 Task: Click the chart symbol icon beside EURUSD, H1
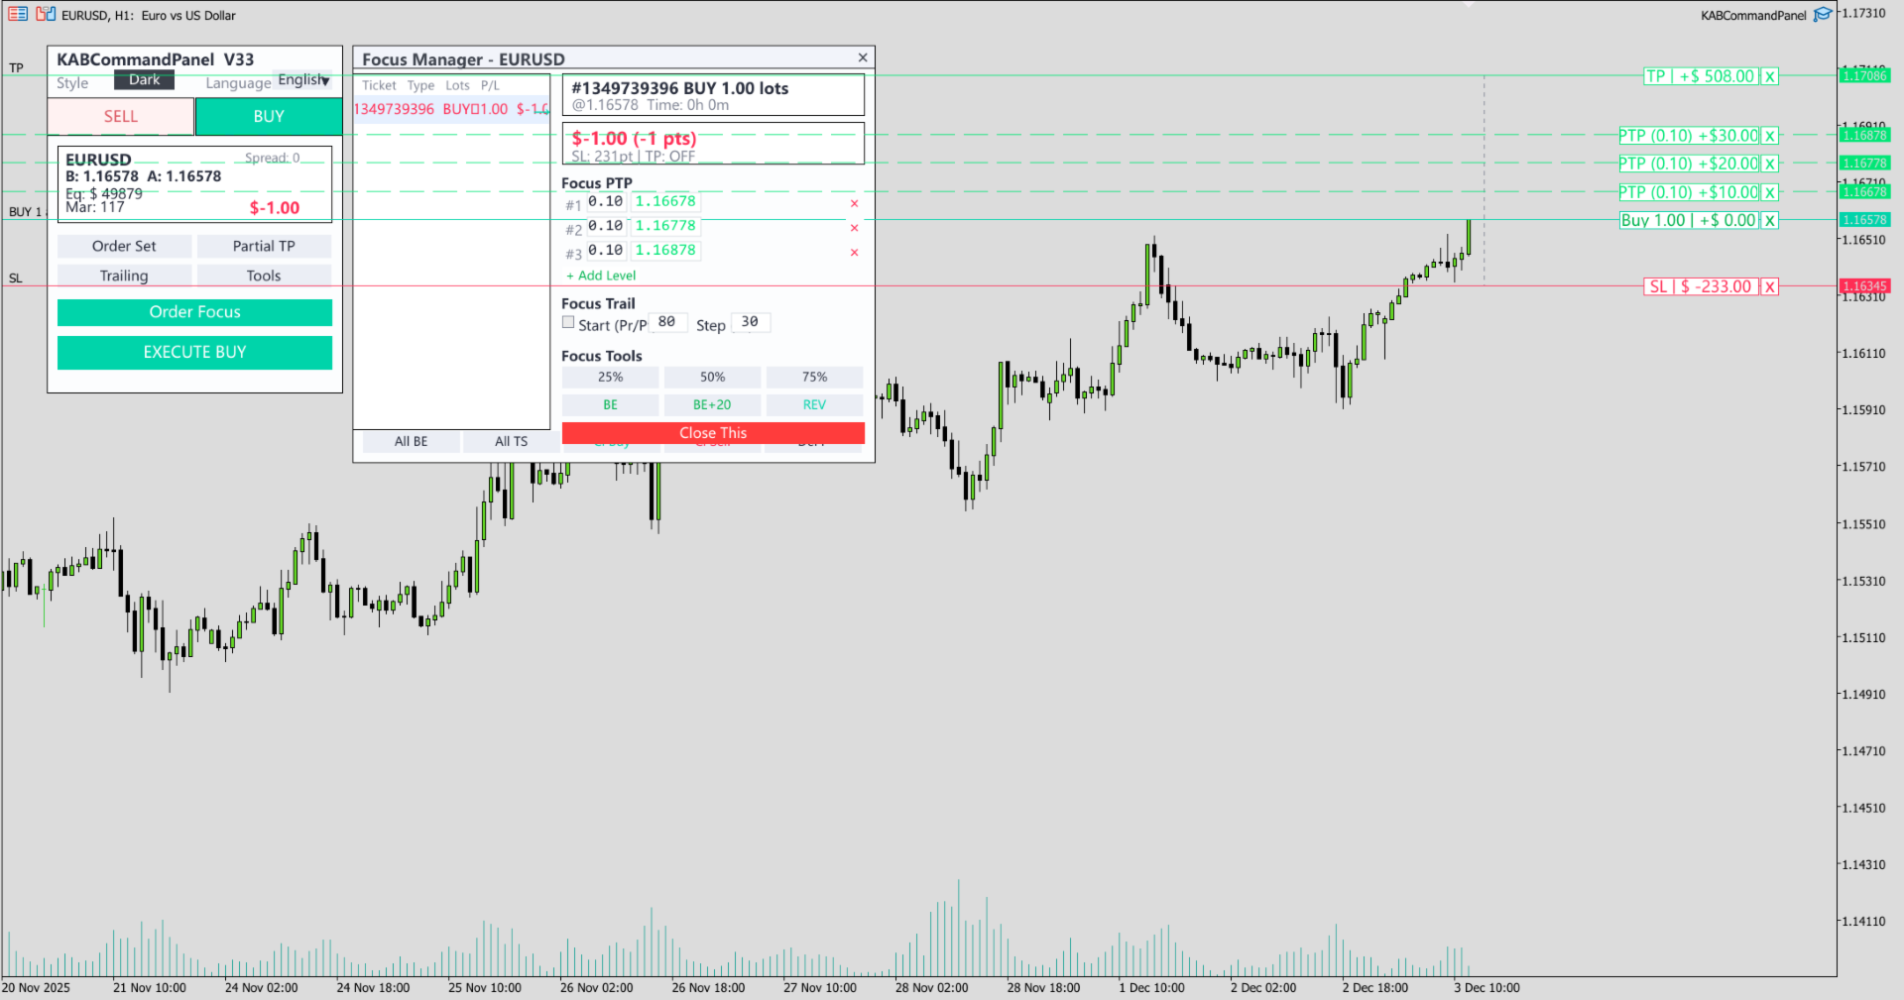pos(46,14)
